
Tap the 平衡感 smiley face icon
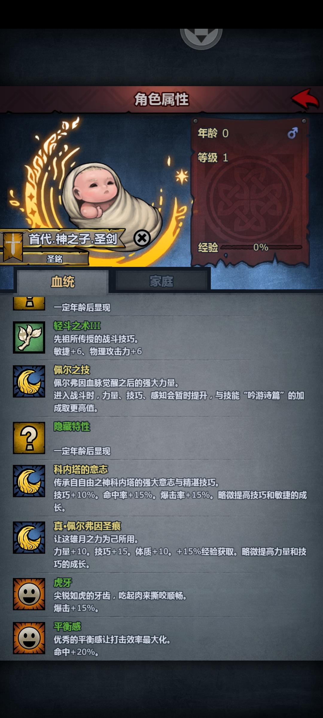point(29,638)
